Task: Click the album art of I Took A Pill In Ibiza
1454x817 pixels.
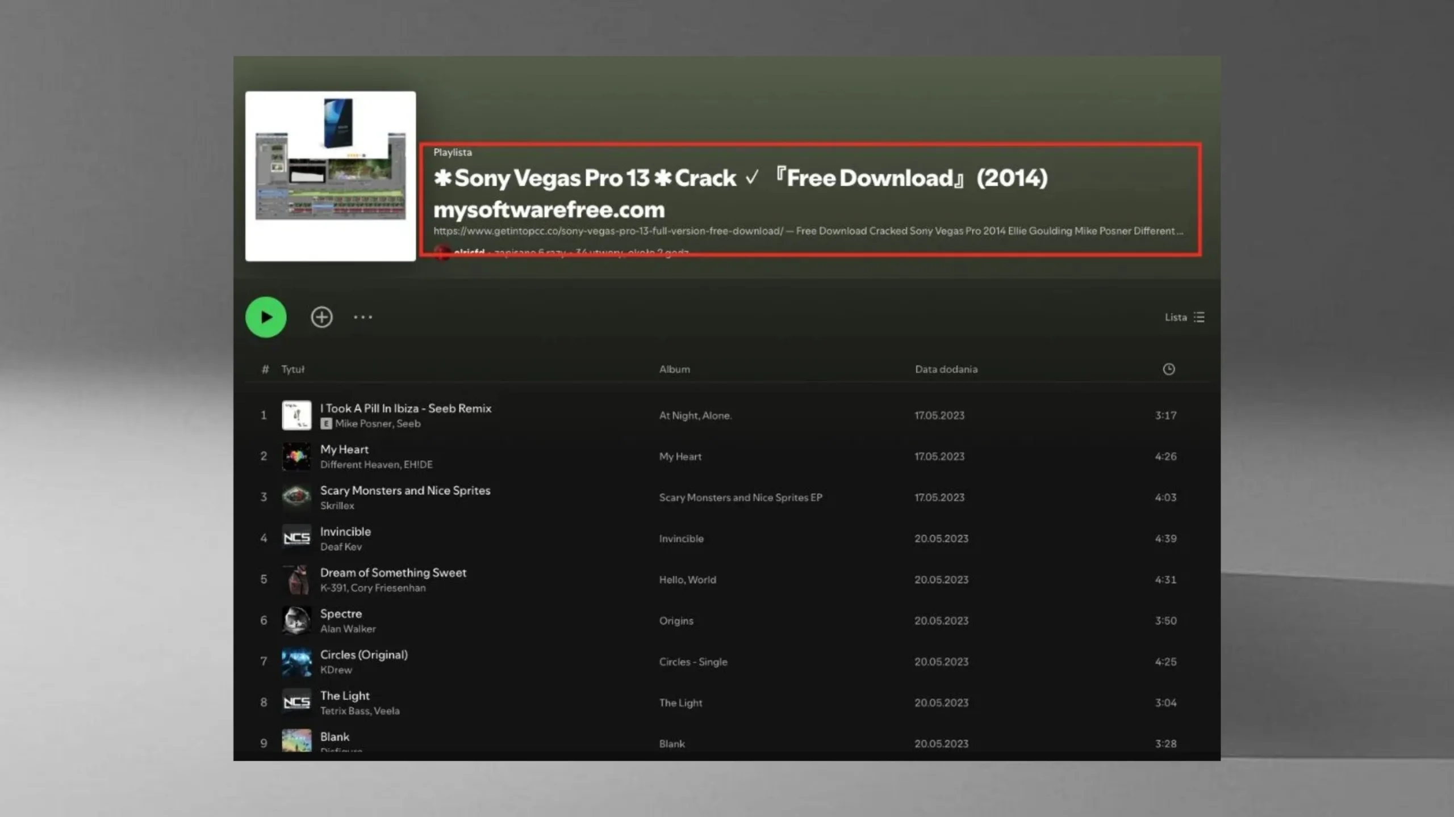Action: (x=296, y=415)
